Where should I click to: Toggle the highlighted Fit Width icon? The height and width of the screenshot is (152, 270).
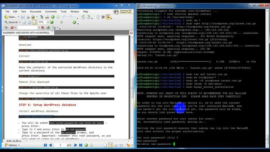(35, 22)
